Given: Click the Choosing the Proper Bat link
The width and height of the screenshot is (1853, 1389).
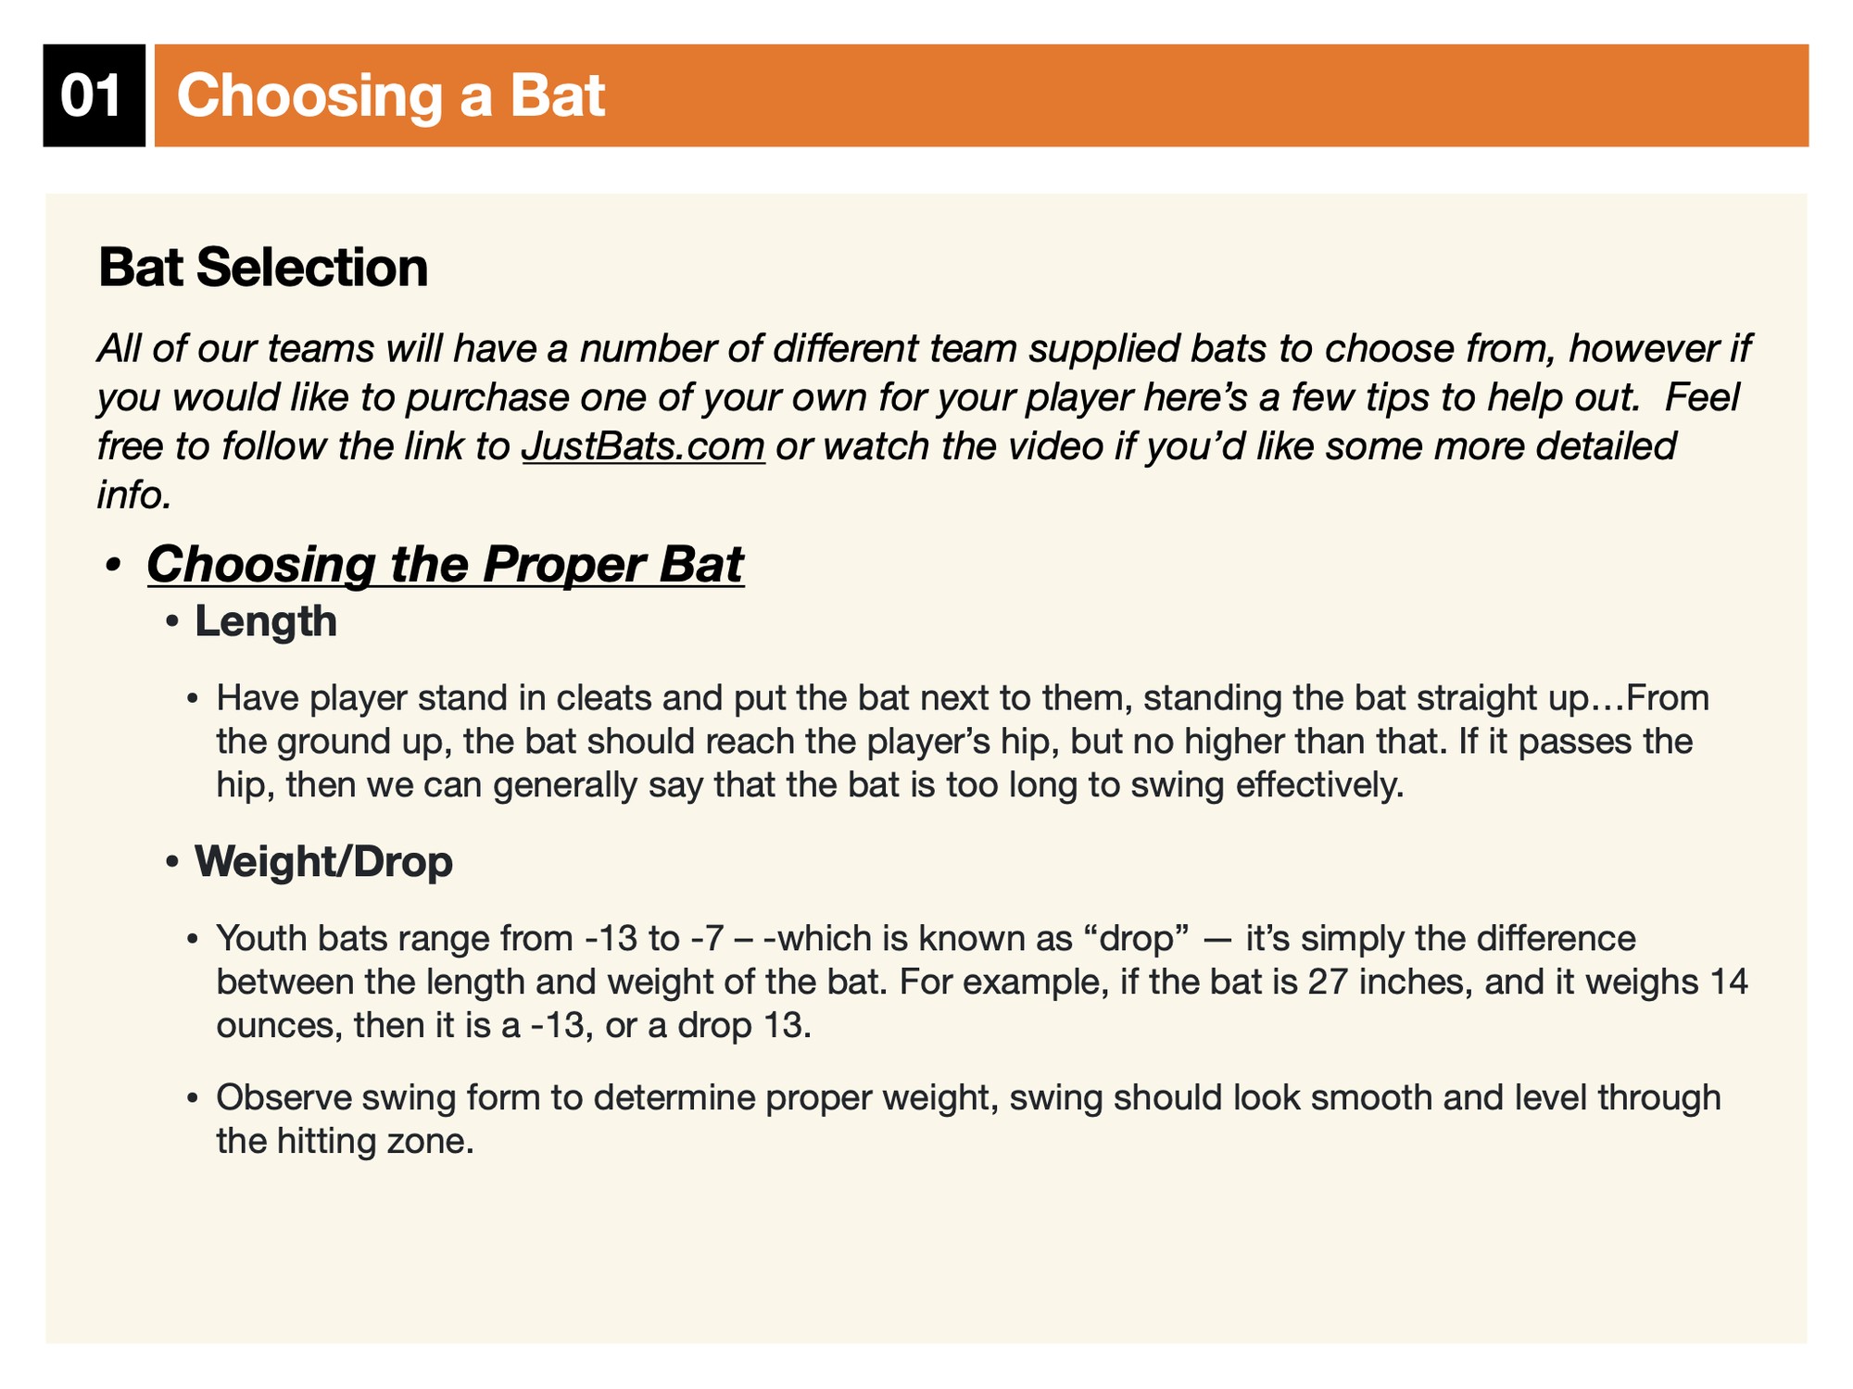Looking at the screenshot, I should [x=445, y=564].
